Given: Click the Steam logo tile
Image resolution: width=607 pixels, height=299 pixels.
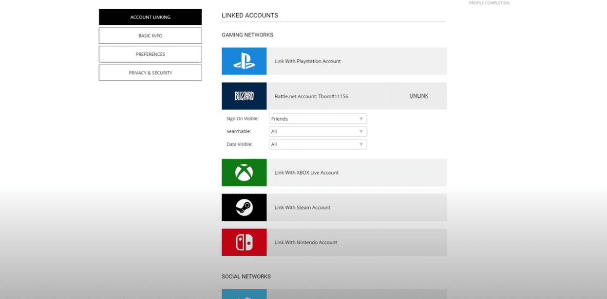Looking at the screenshot, I should coord(244,208).
